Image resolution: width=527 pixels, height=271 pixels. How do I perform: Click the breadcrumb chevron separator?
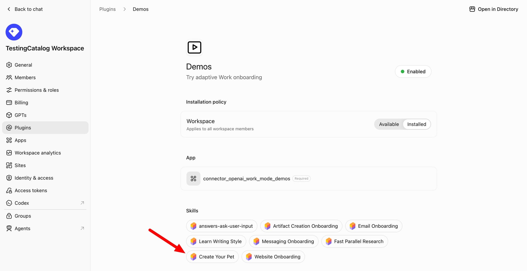pos(124,9)
